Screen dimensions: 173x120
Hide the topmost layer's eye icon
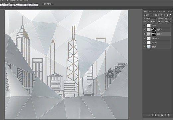pos(144,25)
